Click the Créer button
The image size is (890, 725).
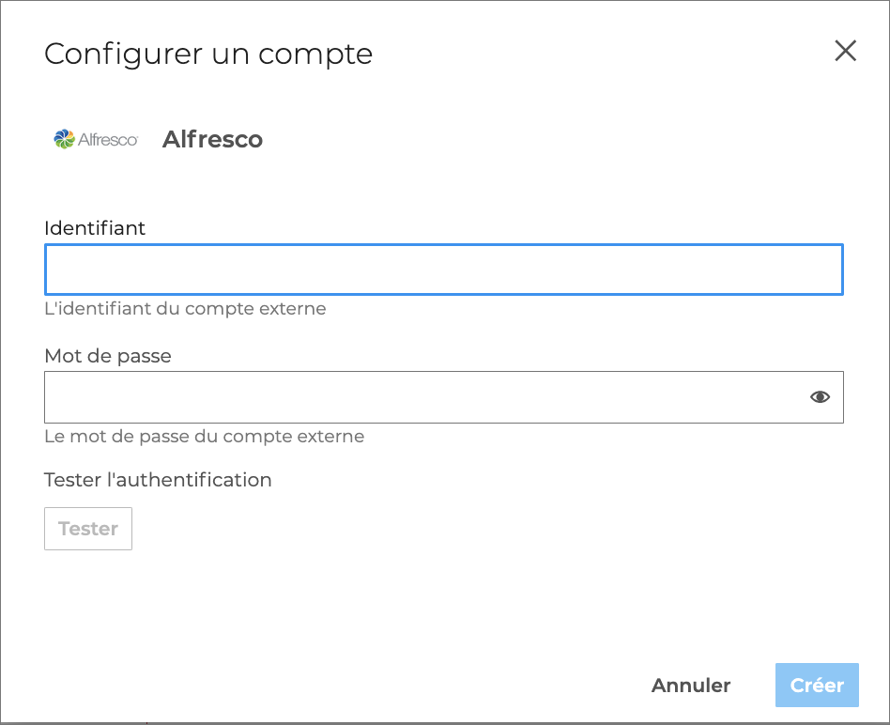[817, 686]
